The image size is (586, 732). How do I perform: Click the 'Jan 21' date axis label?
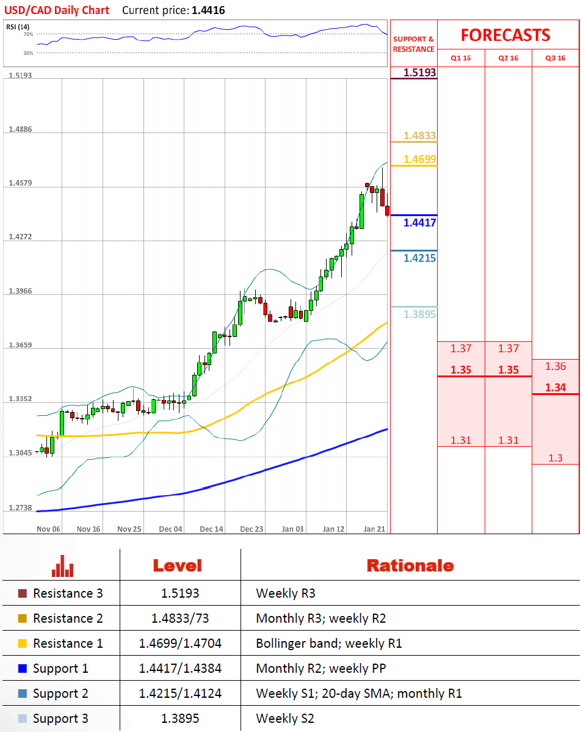(x=374, y=529)
